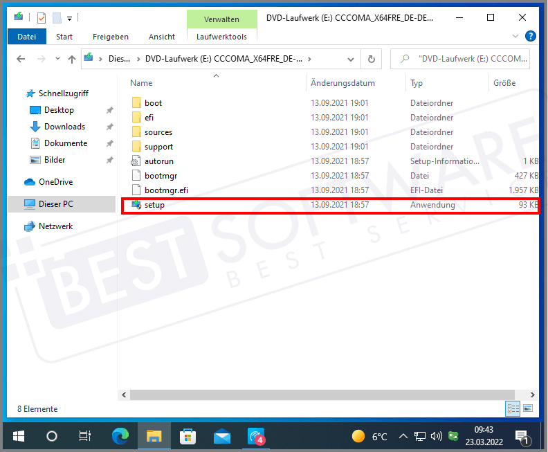Screen dimensions: 548x452
Task: Go back to previous folder
Action: (x=21, y=59)
